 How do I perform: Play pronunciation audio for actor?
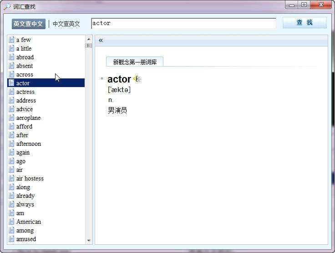tap(137, 79)
